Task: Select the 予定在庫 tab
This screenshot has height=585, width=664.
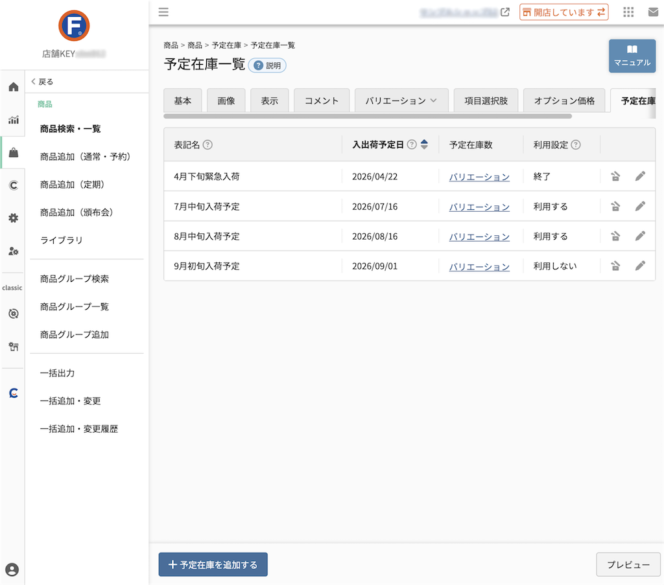Action: tap(634, 100)
